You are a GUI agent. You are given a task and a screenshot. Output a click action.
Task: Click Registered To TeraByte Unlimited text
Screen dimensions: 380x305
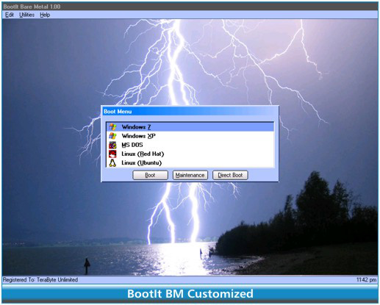(x=40, y=280)
